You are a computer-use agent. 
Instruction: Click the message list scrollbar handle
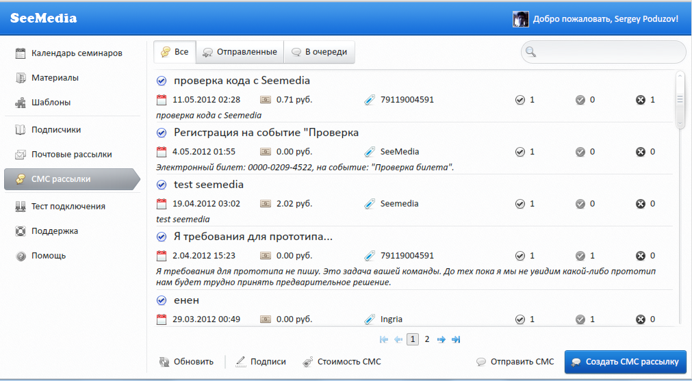pyautogui.click(x=680, y=100)
